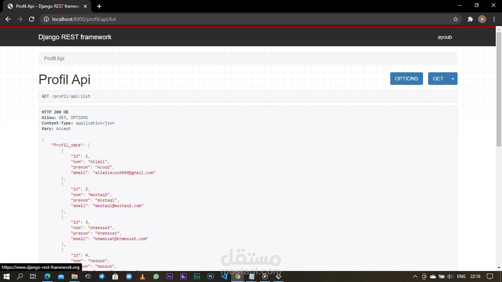Launch Adobe Photoshop from the taskbar
Viewport: 502px width, 282px height.
(x=211, y=276)
